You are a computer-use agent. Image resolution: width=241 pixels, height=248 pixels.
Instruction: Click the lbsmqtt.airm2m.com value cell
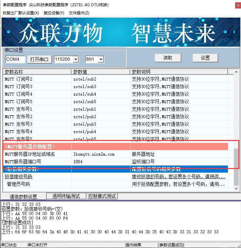coord(101,154)
